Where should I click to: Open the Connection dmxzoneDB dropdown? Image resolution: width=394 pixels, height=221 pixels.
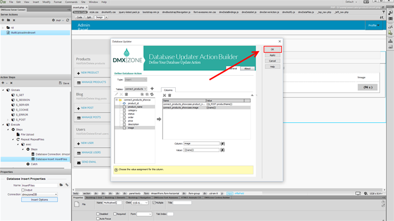click(x=39, y=194)
